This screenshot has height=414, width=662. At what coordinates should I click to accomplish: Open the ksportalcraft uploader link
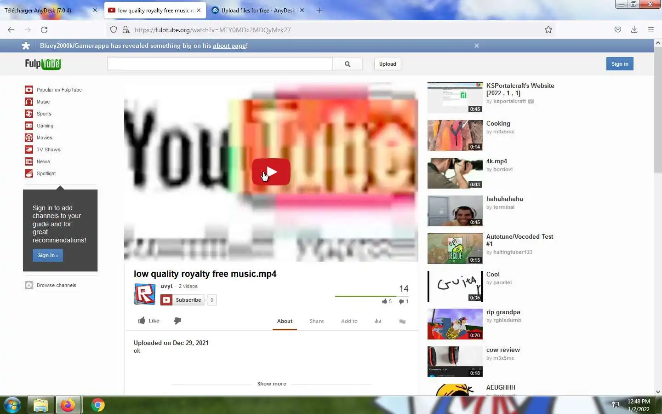(509, 101)
